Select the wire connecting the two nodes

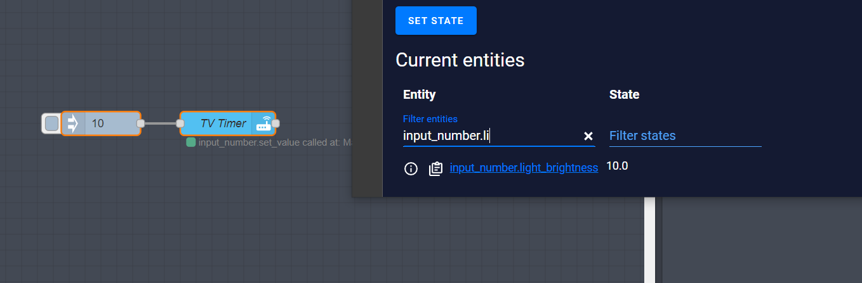point(161,123)
